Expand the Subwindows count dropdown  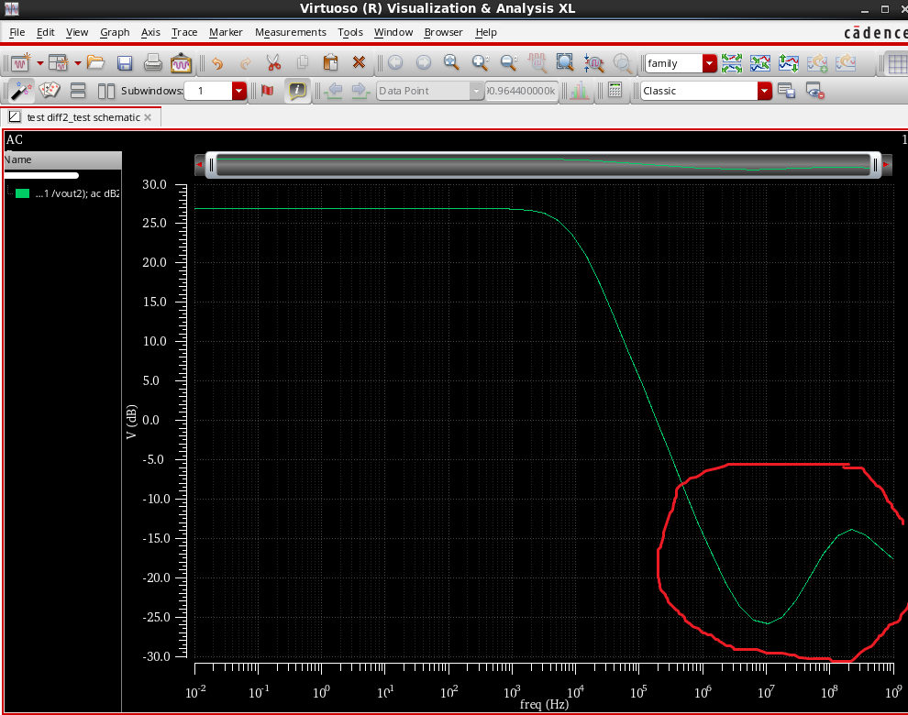[x=239, y=91]
